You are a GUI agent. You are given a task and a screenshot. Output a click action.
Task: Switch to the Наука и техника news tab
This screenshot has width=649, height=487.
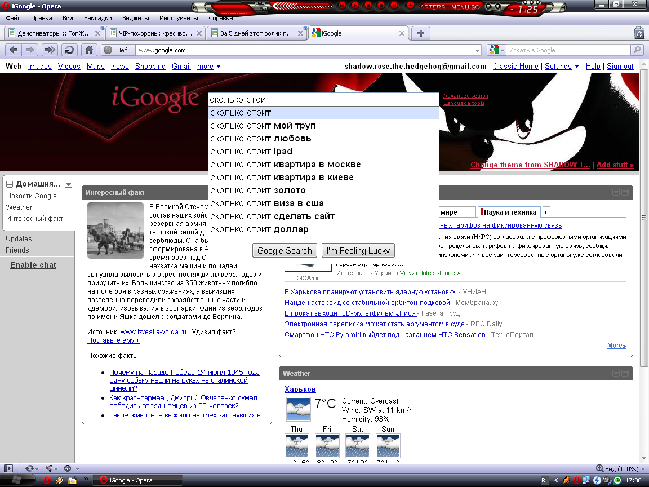[x=510, y=212]
